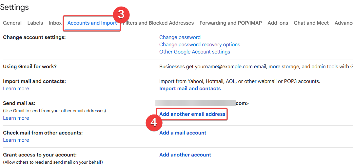Select the Chat and Meet tab

[x=311, y=23]
